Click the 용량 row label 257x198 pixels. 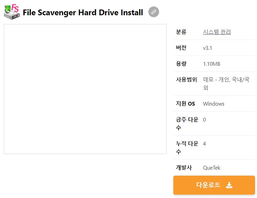181,64
